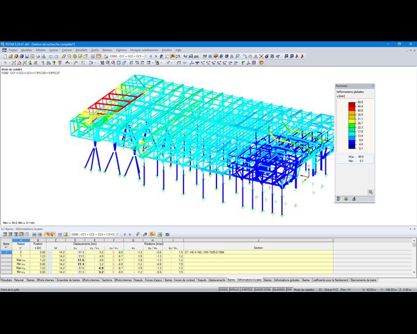The width and height of the screenshot is (417, 334).
Task: Click the Redo arrow in the toolbar
Action: coord(56,56)
